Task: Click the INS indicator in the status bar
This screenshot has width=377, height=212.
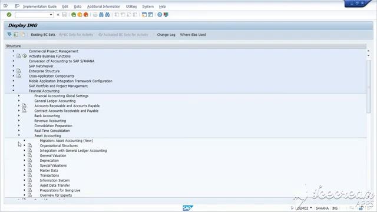Action: [x=335, y=208]
